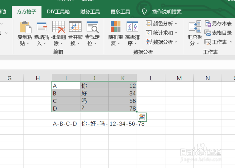Select the cell with value 34
235x168 pixels.
[x=123, y=93]
